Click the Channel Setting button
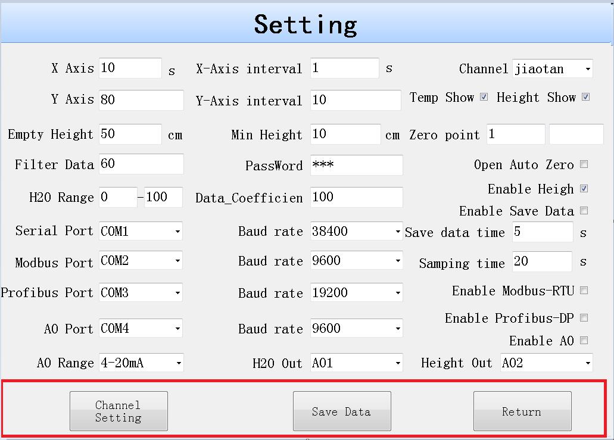 [x=119, y=411]
